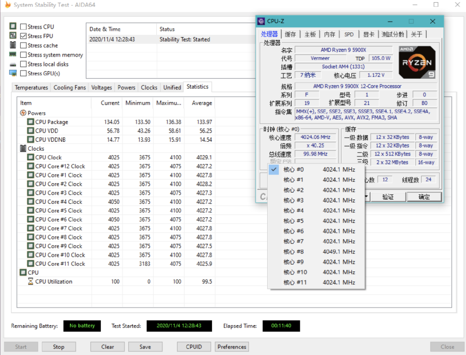Click the Stress system memory RAM icon
The height and width of the screenshot is (355, 466).
[13, 54]
